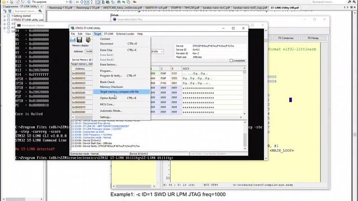Open Automatic Mode menu entry

[x=122, y=111]
